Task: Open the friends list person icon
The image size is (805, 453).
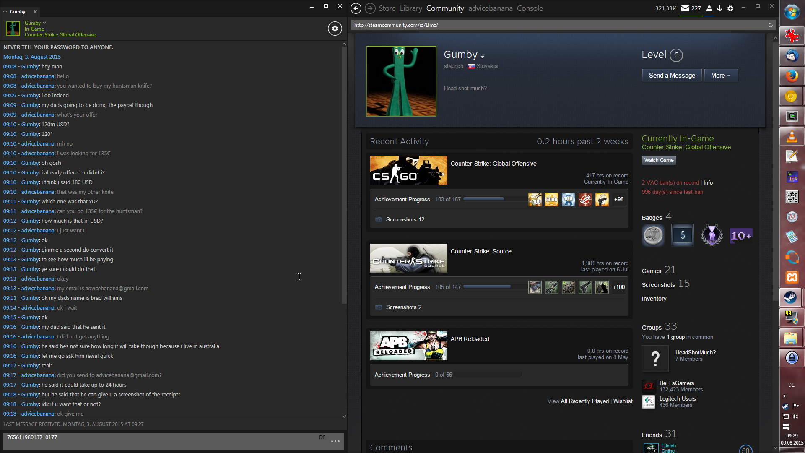Action: pyautogui.click(x=709, y=8)
